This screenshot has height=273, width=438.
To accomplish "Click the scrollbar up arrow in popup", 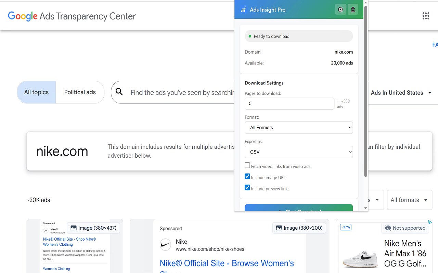I will pyautogui.click(x=365, y=3).
